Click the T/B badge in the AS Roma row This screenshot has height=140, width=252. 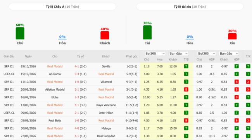[186, 74]
